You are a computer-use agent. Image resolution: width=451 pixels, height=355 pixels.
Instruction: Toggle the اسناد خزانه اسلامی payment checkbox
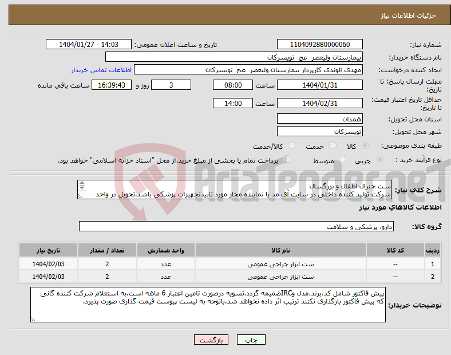(x=286, y=159)
